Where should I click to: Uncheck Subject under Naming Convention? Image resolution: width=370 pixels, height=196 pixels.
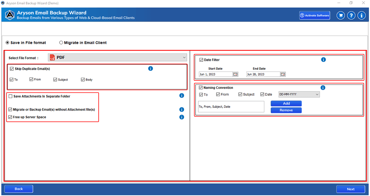click(x=240, y=94)
